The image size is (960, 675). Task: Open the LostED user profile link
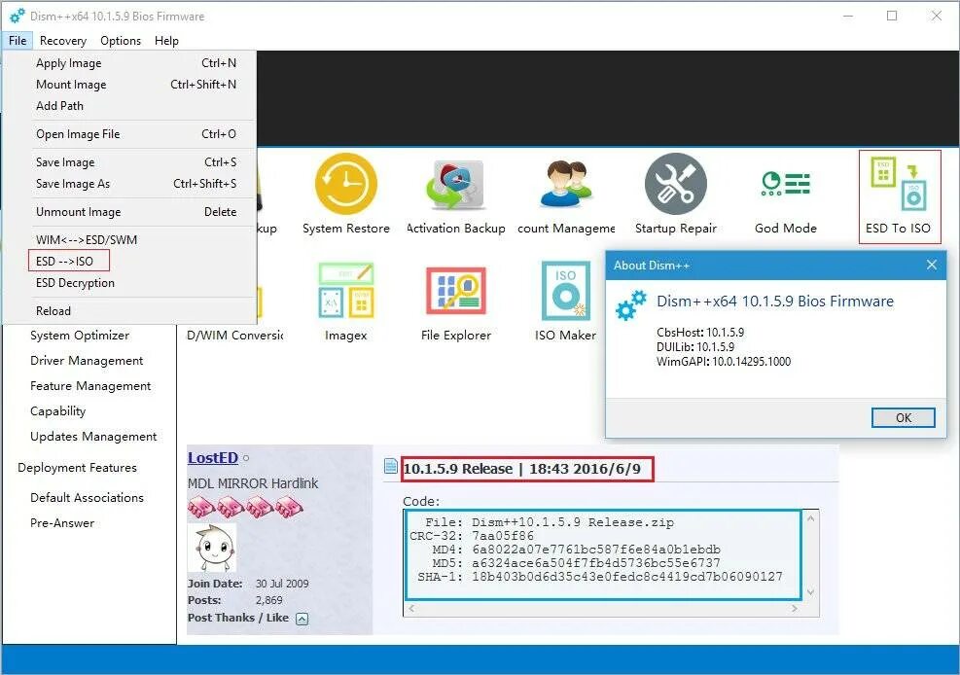click(x=212, y=458)
